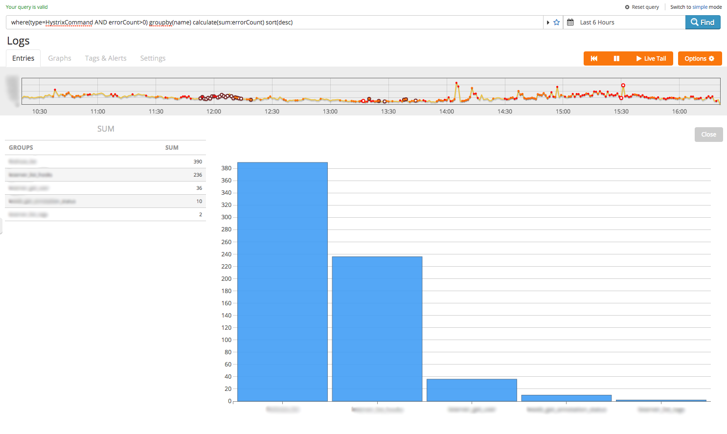Screen dimensions: 727x434
Task: Switch to the Graphs tab
Action: pos(60,58)
